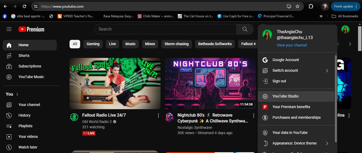This screenshot has width=362, height=153.
Task: Select the Music category chip
Action: point(130,44)
